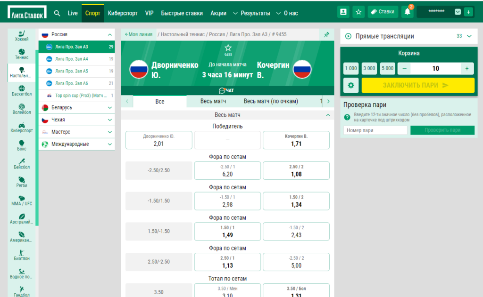This screenshot has height=297, width=483.
Task: Open the Результаты dropdown menu
Action: pyautogui.click(x=252, y=13)
